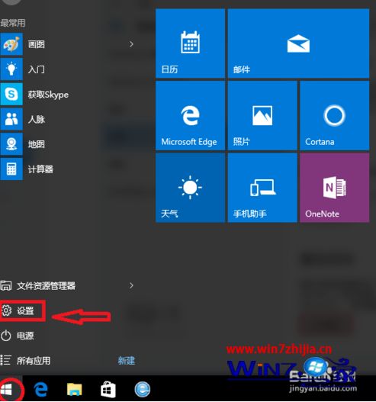Click the 地图 label
This screenshot has width=376, height=402.
pos(37,144)
